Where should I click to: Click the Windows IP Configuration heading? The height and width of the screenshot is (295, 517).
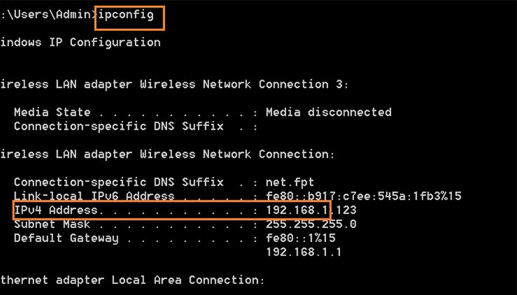pyautogui.click(x=80, y=42)
